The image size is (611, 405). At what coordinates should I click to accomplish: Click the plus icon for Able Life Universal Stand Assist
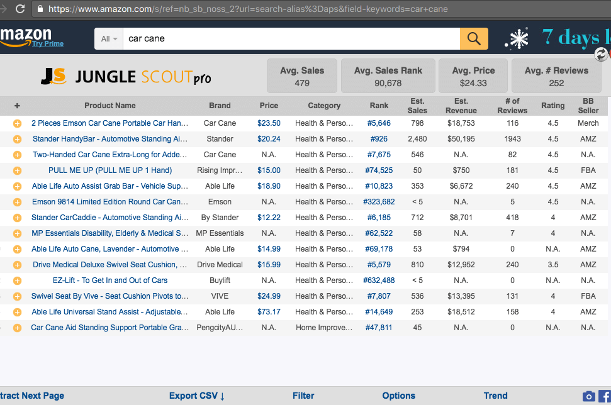(17, 313)
